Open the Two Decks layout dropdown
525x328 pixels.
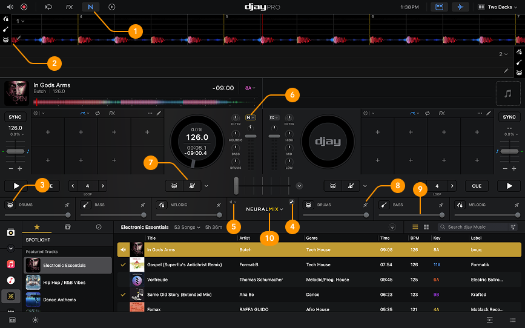(x=497, y=7)
